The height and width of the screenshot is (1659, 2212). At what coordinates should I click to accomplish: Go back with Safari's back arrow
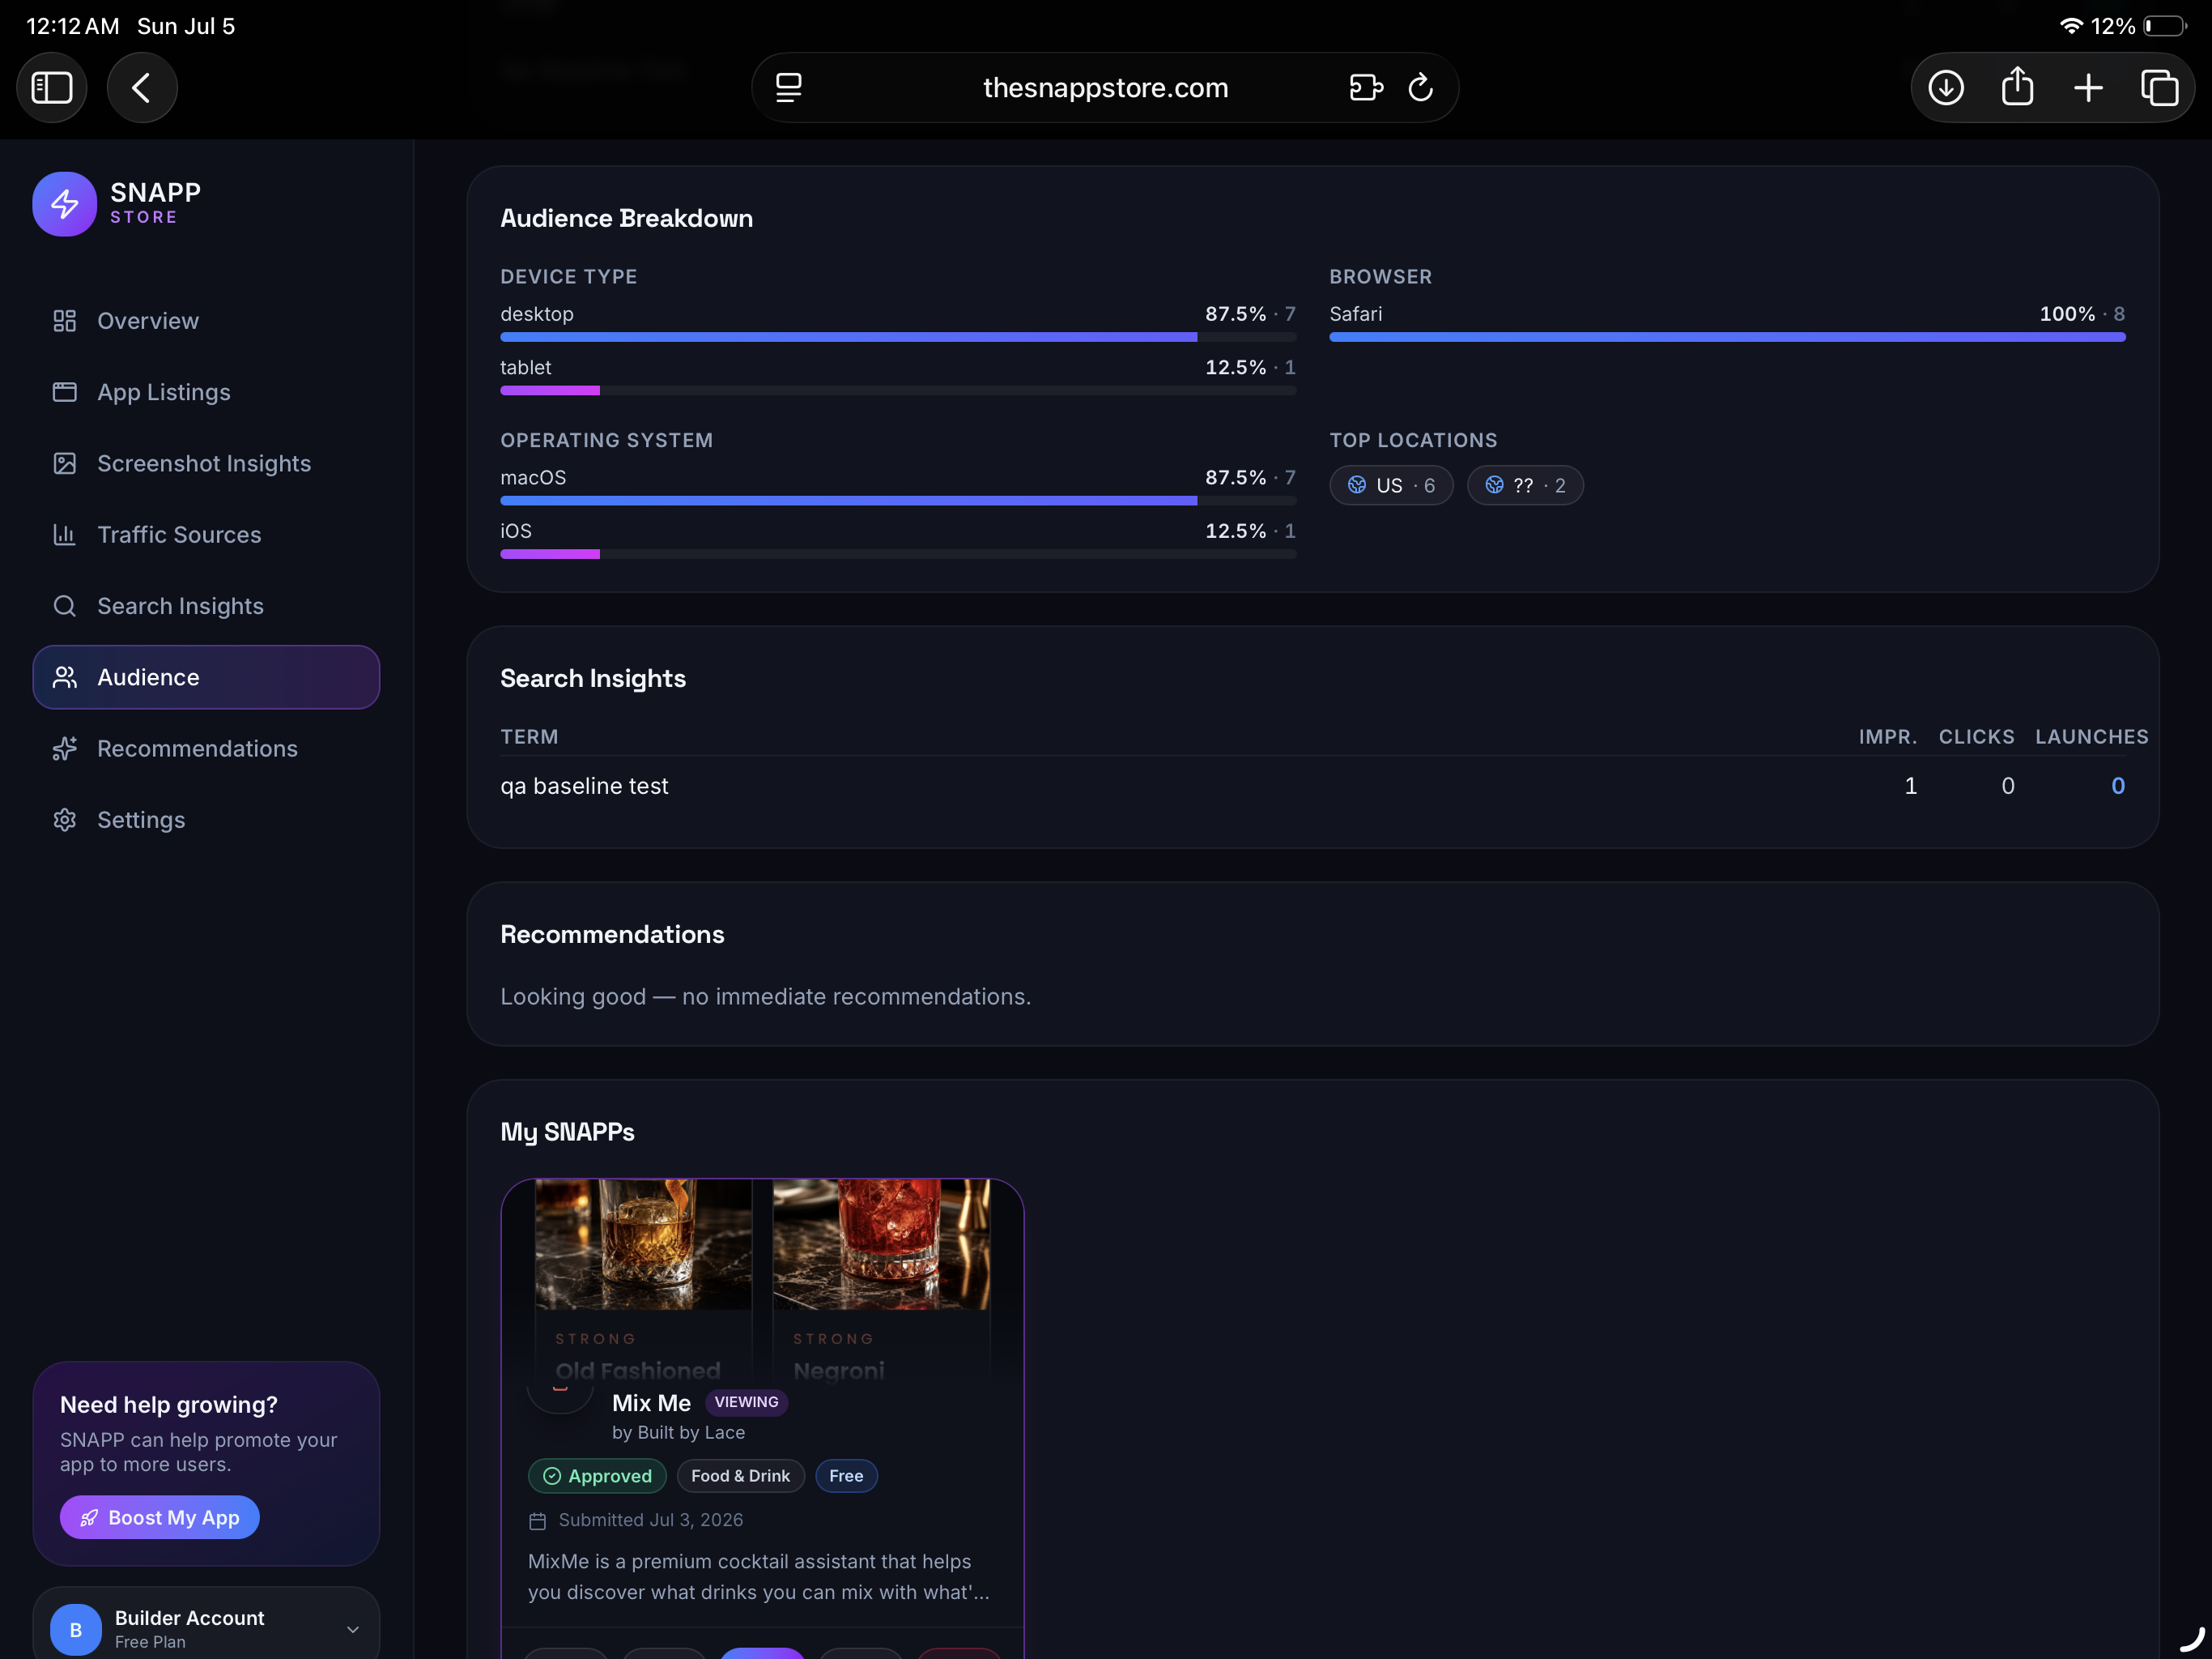[x=142, y=88]
